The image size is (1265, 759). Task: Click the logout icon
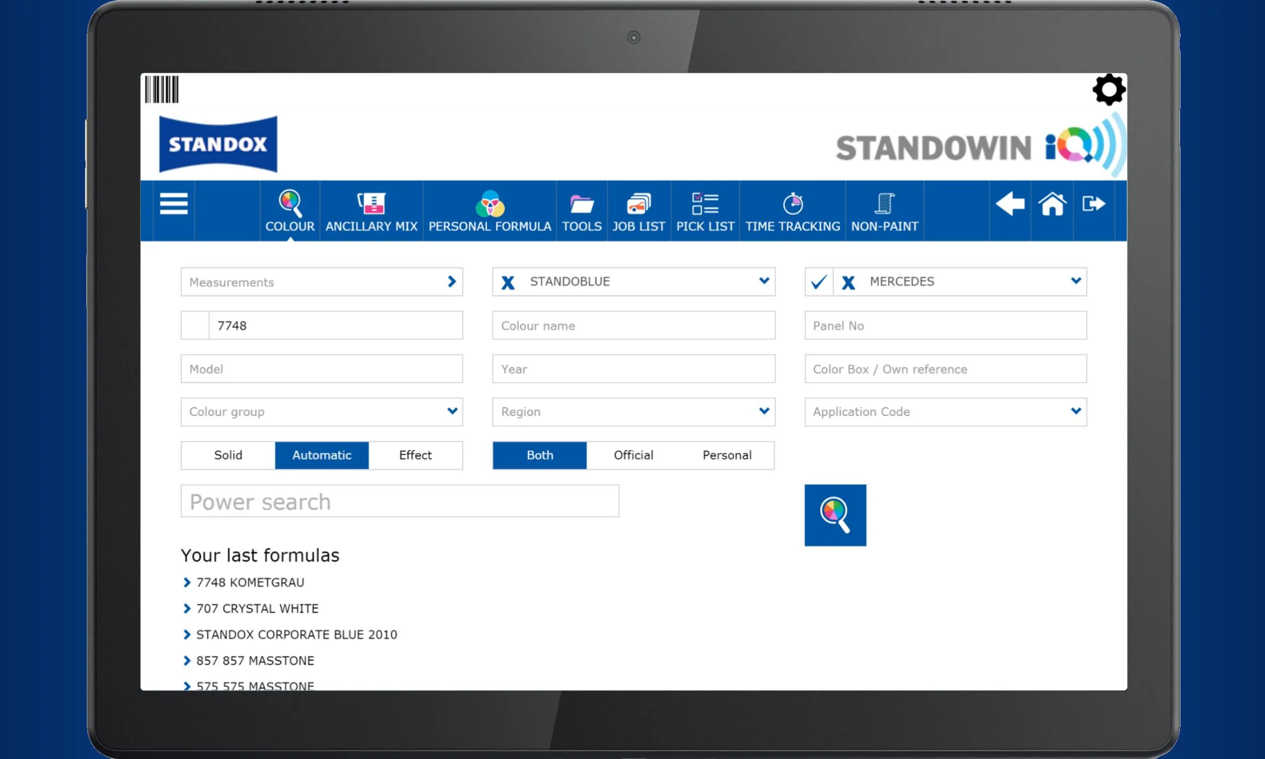pos(1093,203)
